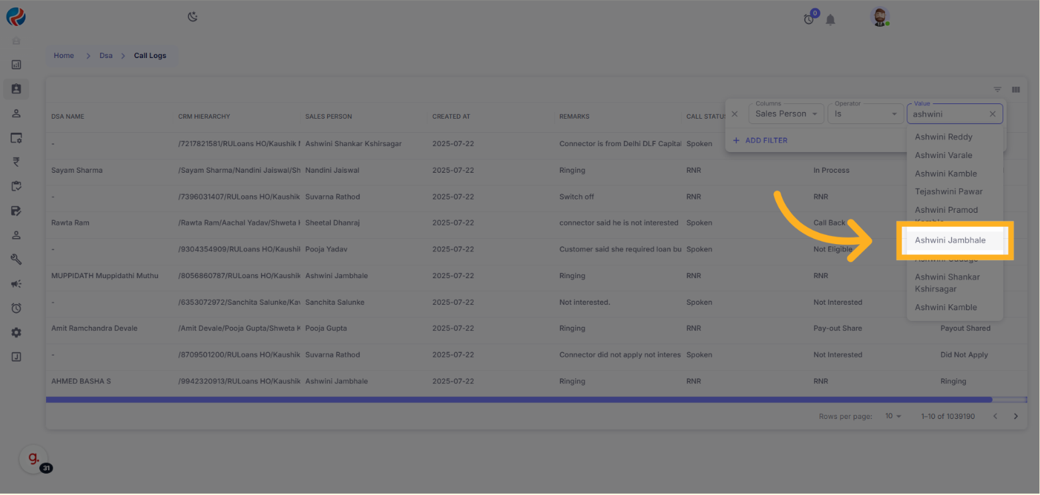Clear the ashwini text in Value field
The width and height of the screenshot is (1040, 495).
pyautogui.click(x=992, y=114)
